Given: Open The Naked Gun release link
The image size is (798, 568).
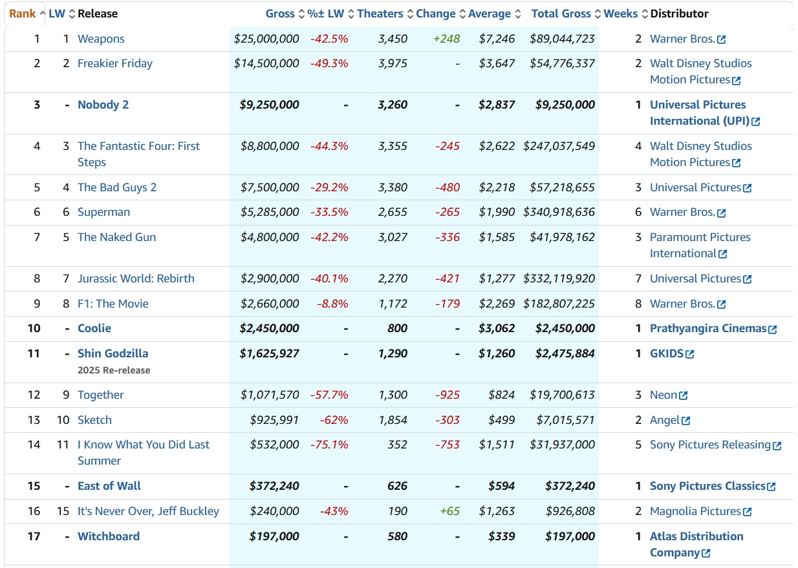Looking at the screenshot, I should point(116,237).
